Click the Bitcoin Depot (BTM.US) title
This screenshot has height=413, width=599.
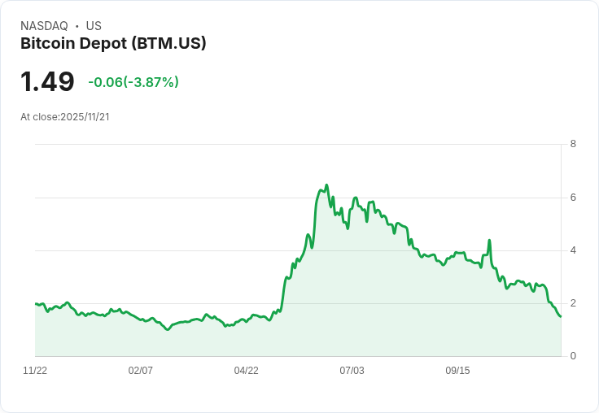pos(113,43)
